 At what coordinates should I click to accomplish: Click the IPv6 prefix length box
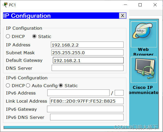click(119, 93)
